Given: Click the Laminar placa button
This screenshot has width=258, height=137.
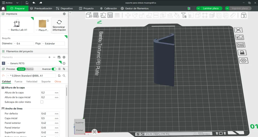Looking at the screenshot, I should [x=211, y=9].
